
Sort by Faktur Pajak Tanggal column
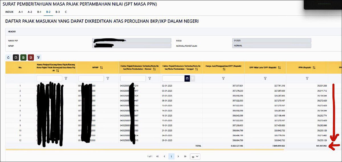[196, 69]
